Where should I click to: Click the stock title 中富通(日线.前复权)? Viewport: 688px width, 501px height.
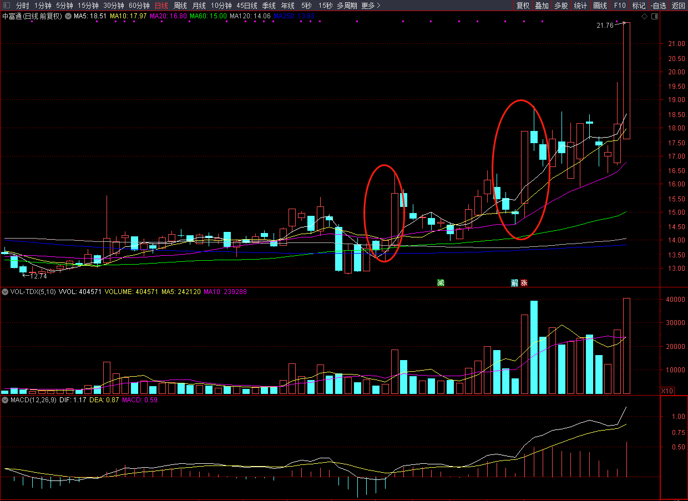tap(32, 16)
